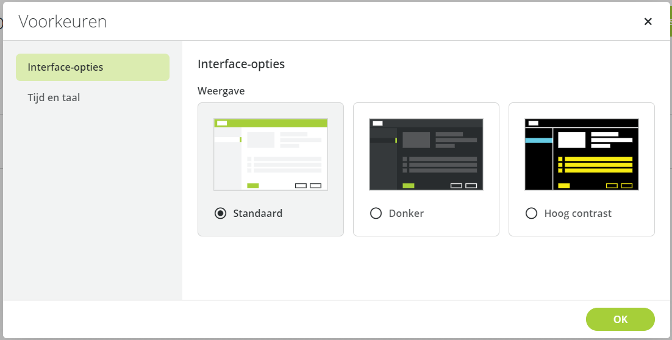Click the 'Standaard' text label

coord(257,213)
